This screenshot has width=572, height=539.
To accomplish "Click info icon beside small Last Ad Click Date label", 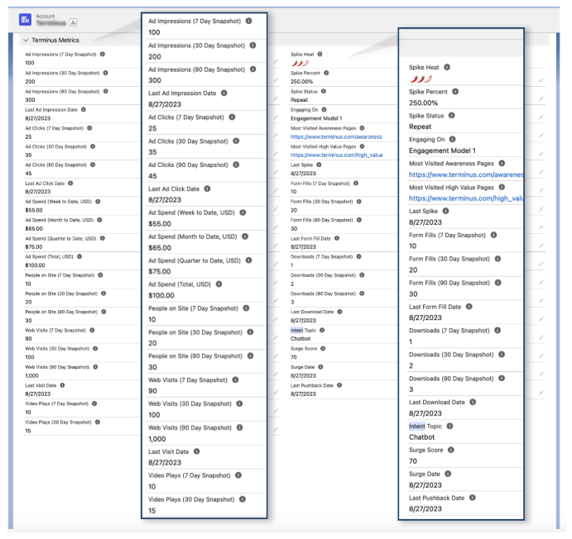I will [x=70, y=184].
